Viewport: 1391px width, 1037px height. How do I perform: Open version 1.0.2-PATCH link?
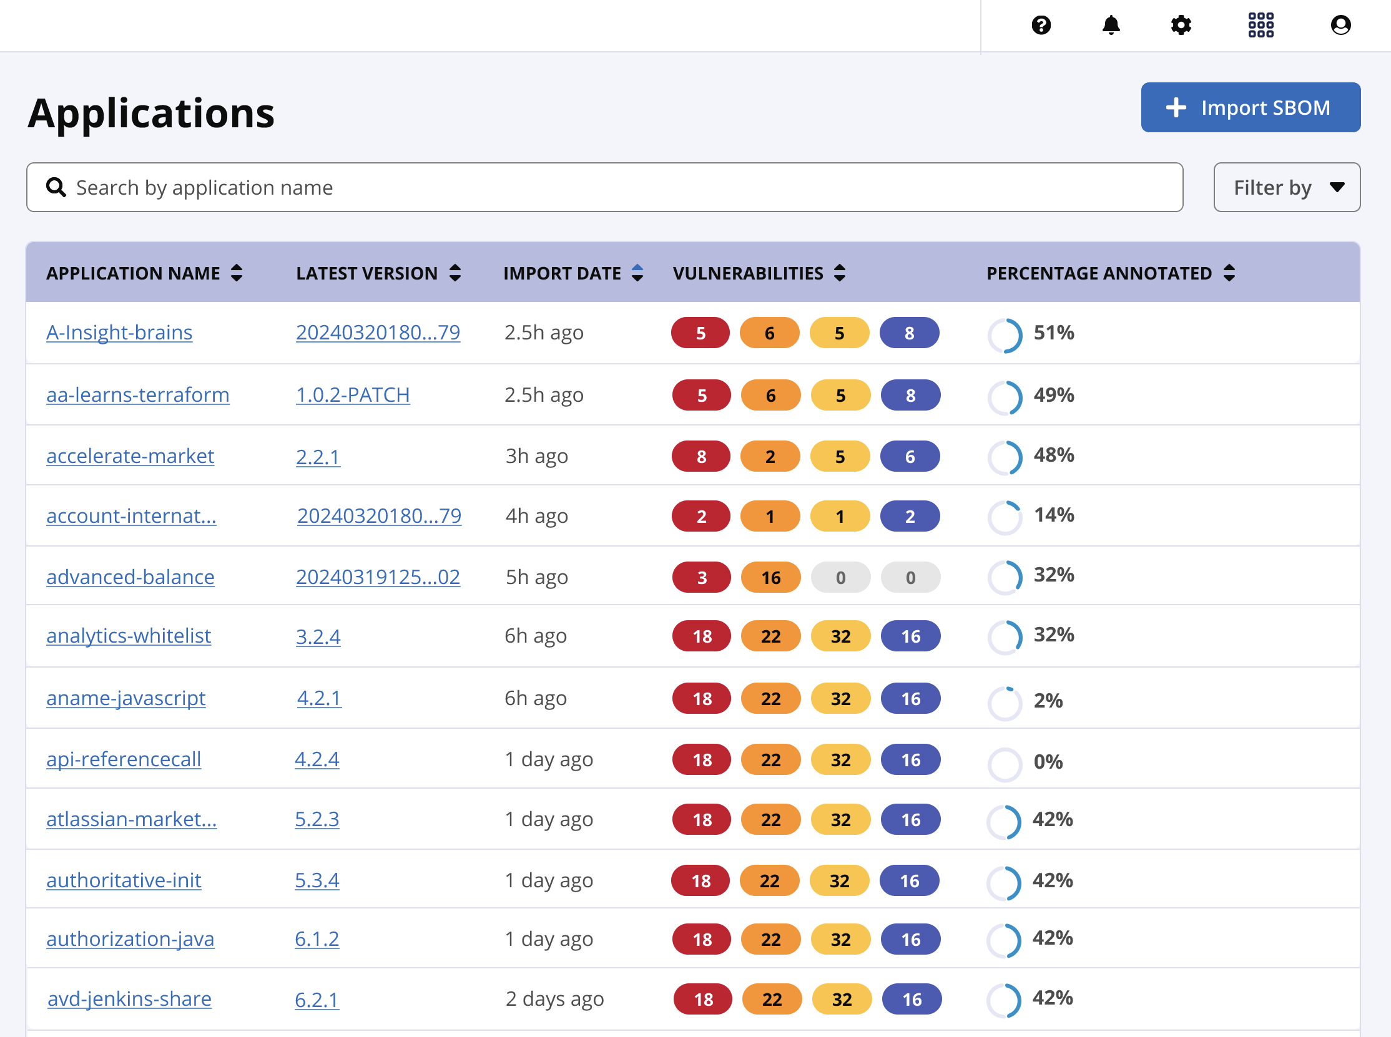[352, 394]
